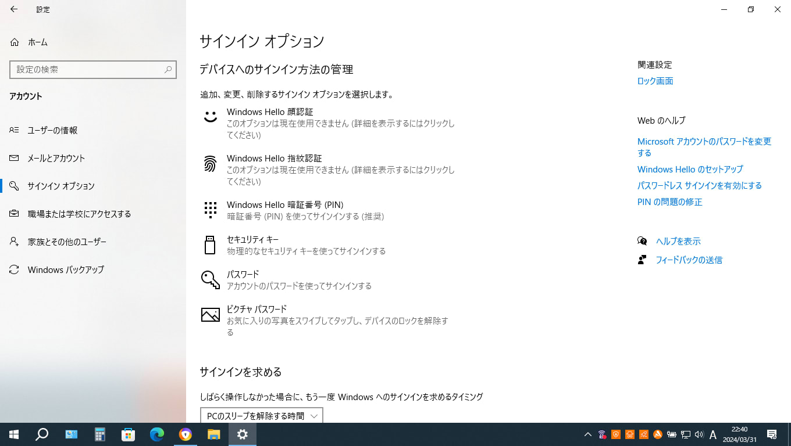Open taskbar search magnifier
This screenshot has height=446, width=791.
[x=42, y=434]
